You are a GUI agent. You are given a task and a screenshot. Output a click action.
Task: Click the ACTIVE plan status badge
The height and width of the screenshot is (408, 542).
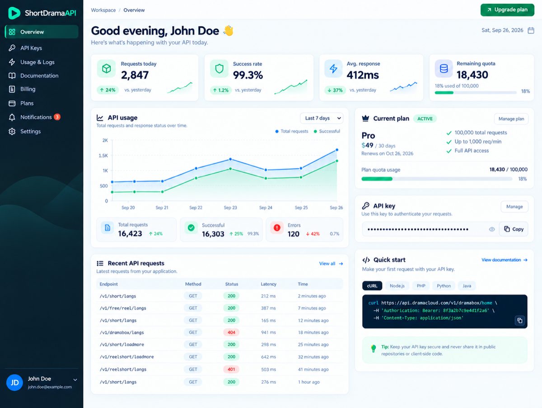[x=425, y=119]
